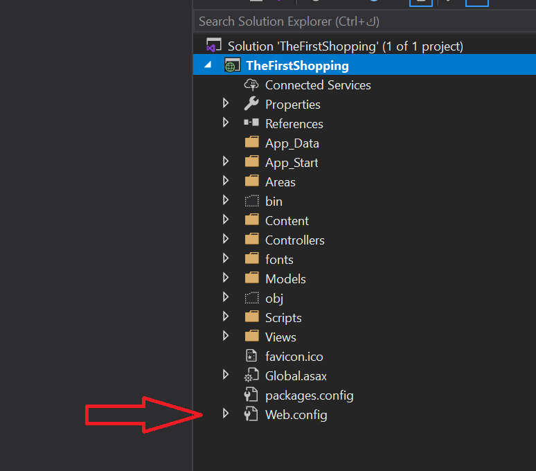Expand the Models folder
Screen dimensions: 536x471
(x=226, y=278)
